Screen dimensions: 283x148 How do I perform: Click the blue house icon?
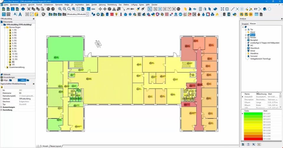click(x=126, y=14)
